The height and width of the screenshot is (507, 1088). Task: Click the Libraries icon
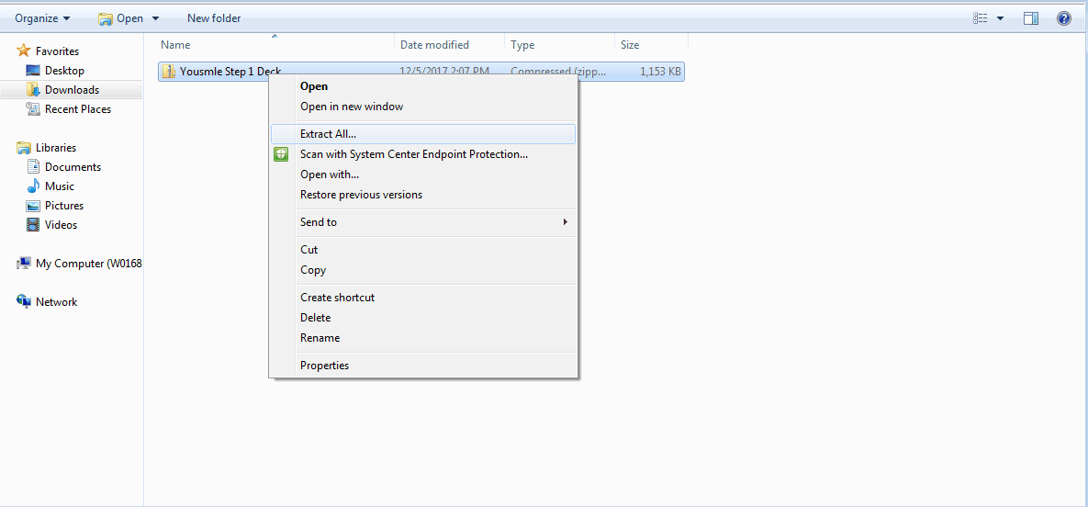pyautogui.click(x=24, y=147)
